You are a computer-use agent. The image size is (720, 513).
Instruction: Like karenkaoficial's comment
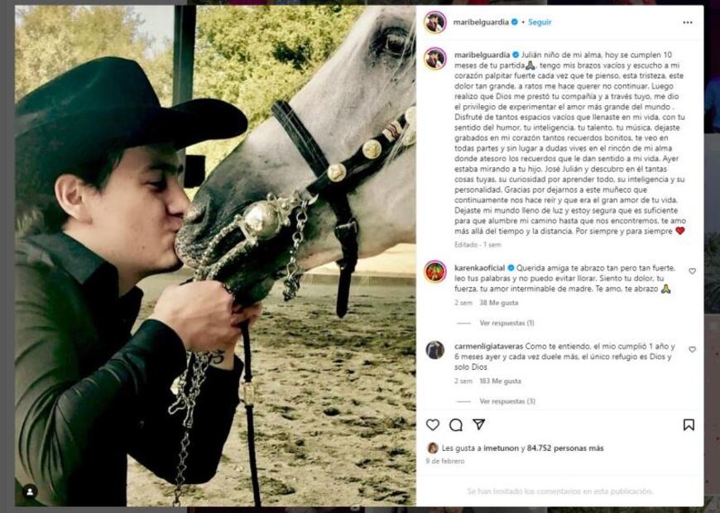(x=692, y=271)
